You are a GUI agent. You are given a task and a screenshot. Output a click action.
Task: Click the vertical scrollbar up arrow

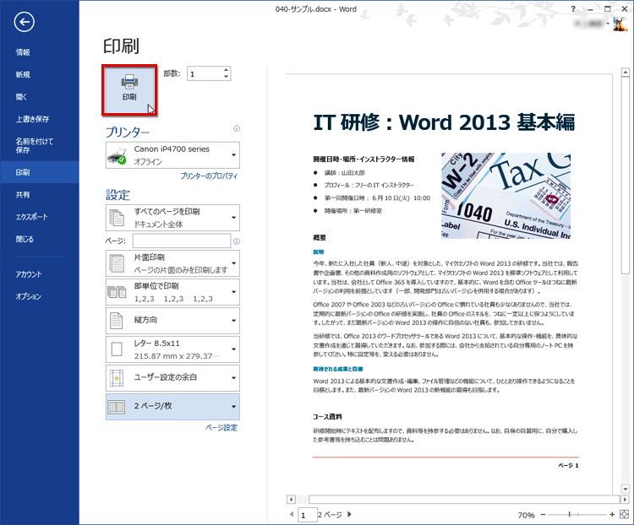[625, 73]
